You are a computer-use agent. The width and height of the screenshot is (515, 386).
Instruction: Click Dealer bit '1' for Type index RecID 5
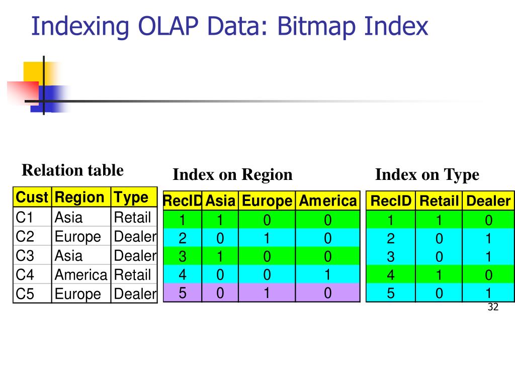pos(488,293)
